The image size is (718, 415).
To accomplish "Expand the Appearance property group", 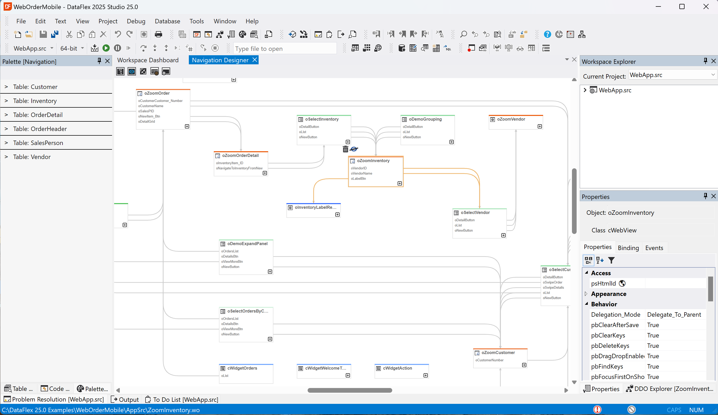I will click(x=586, y=294).
